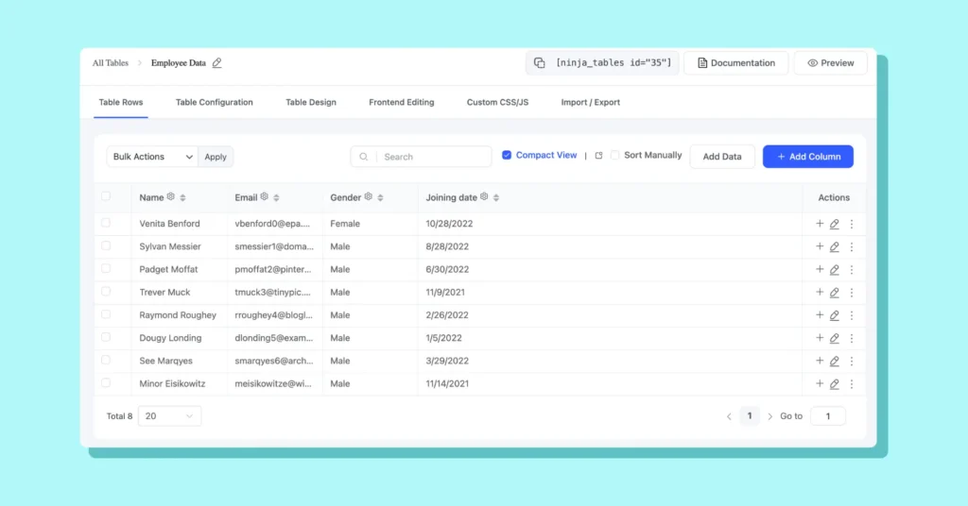Click the blue Add Column button
This screenshot has width=968, height=506.
point(808,157)
